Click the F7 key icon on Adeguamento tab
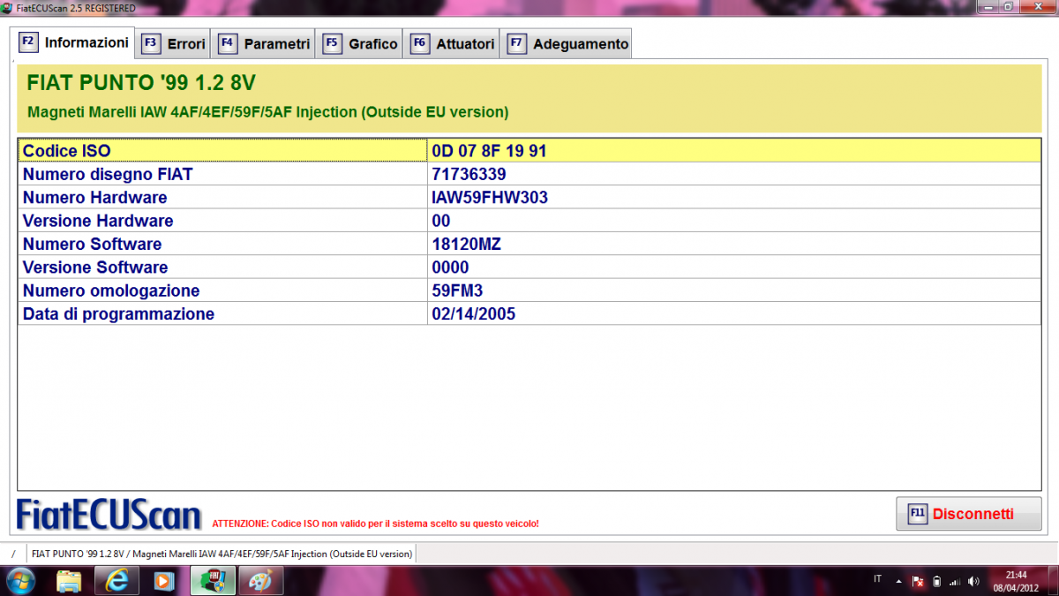This screenshot has height=596, width=1059. pos(516,43)
